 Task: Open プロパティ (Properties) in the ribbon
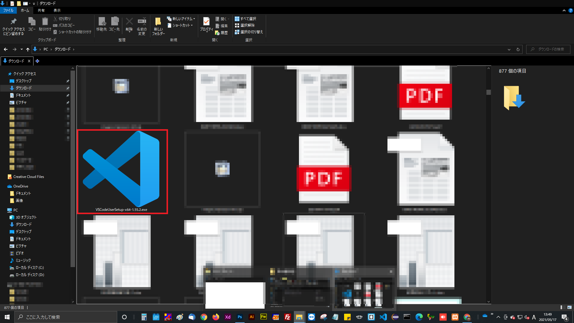click(206, 24)
